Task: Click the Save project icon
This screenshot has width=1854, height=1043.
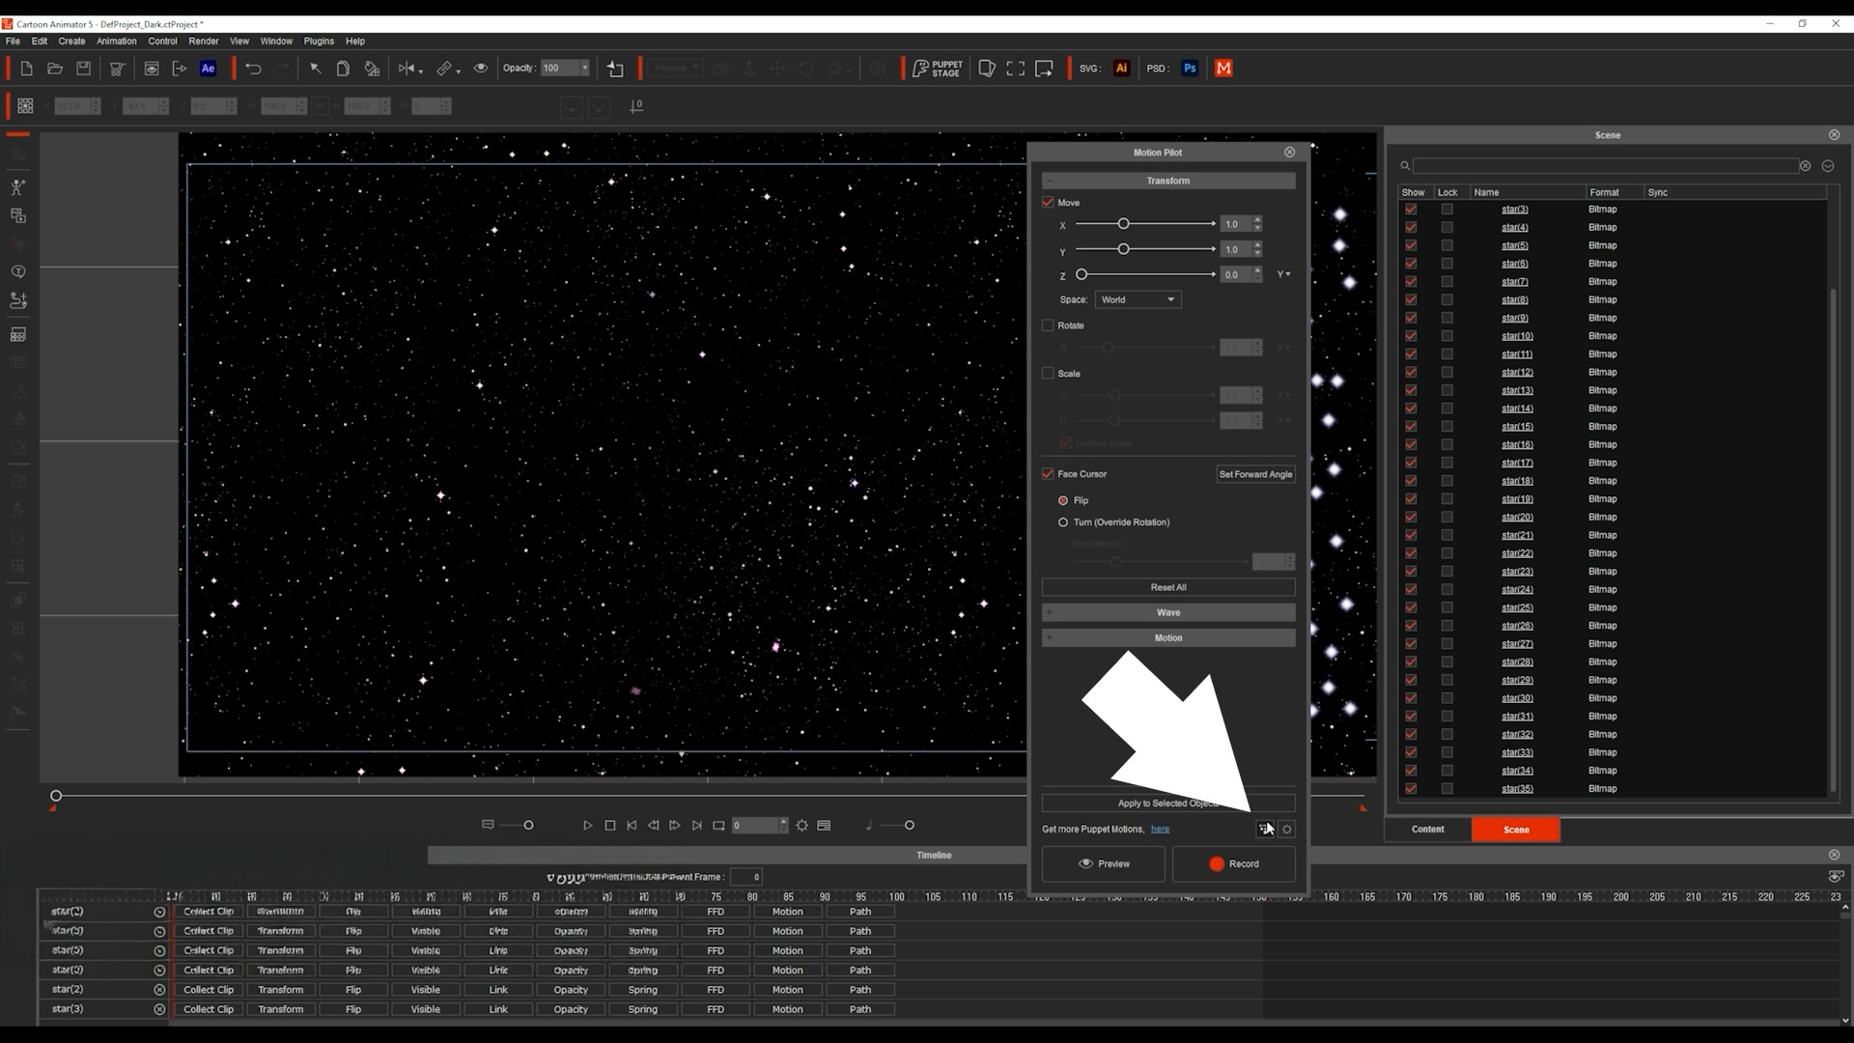Action: point(84,69)
